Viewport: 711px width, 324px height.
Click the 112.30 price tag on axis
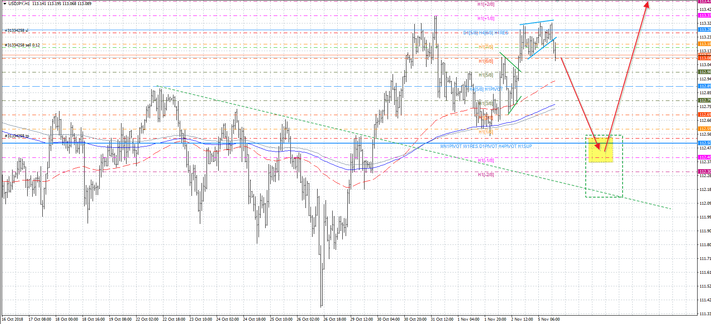pyautogui.click(x=704, y=172)
